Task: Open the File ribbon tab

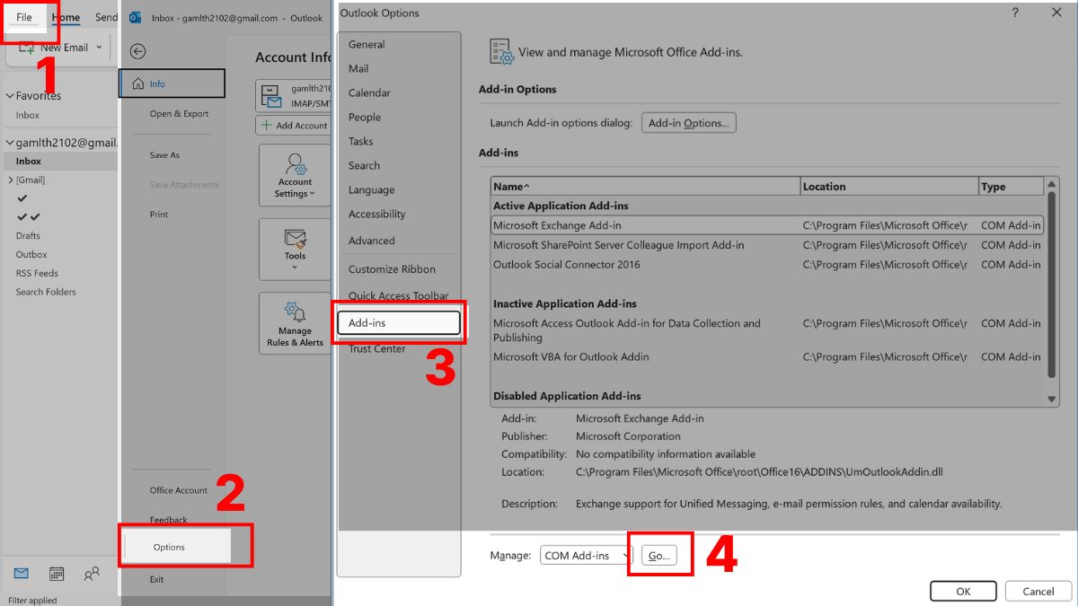Action: point(24,17)
